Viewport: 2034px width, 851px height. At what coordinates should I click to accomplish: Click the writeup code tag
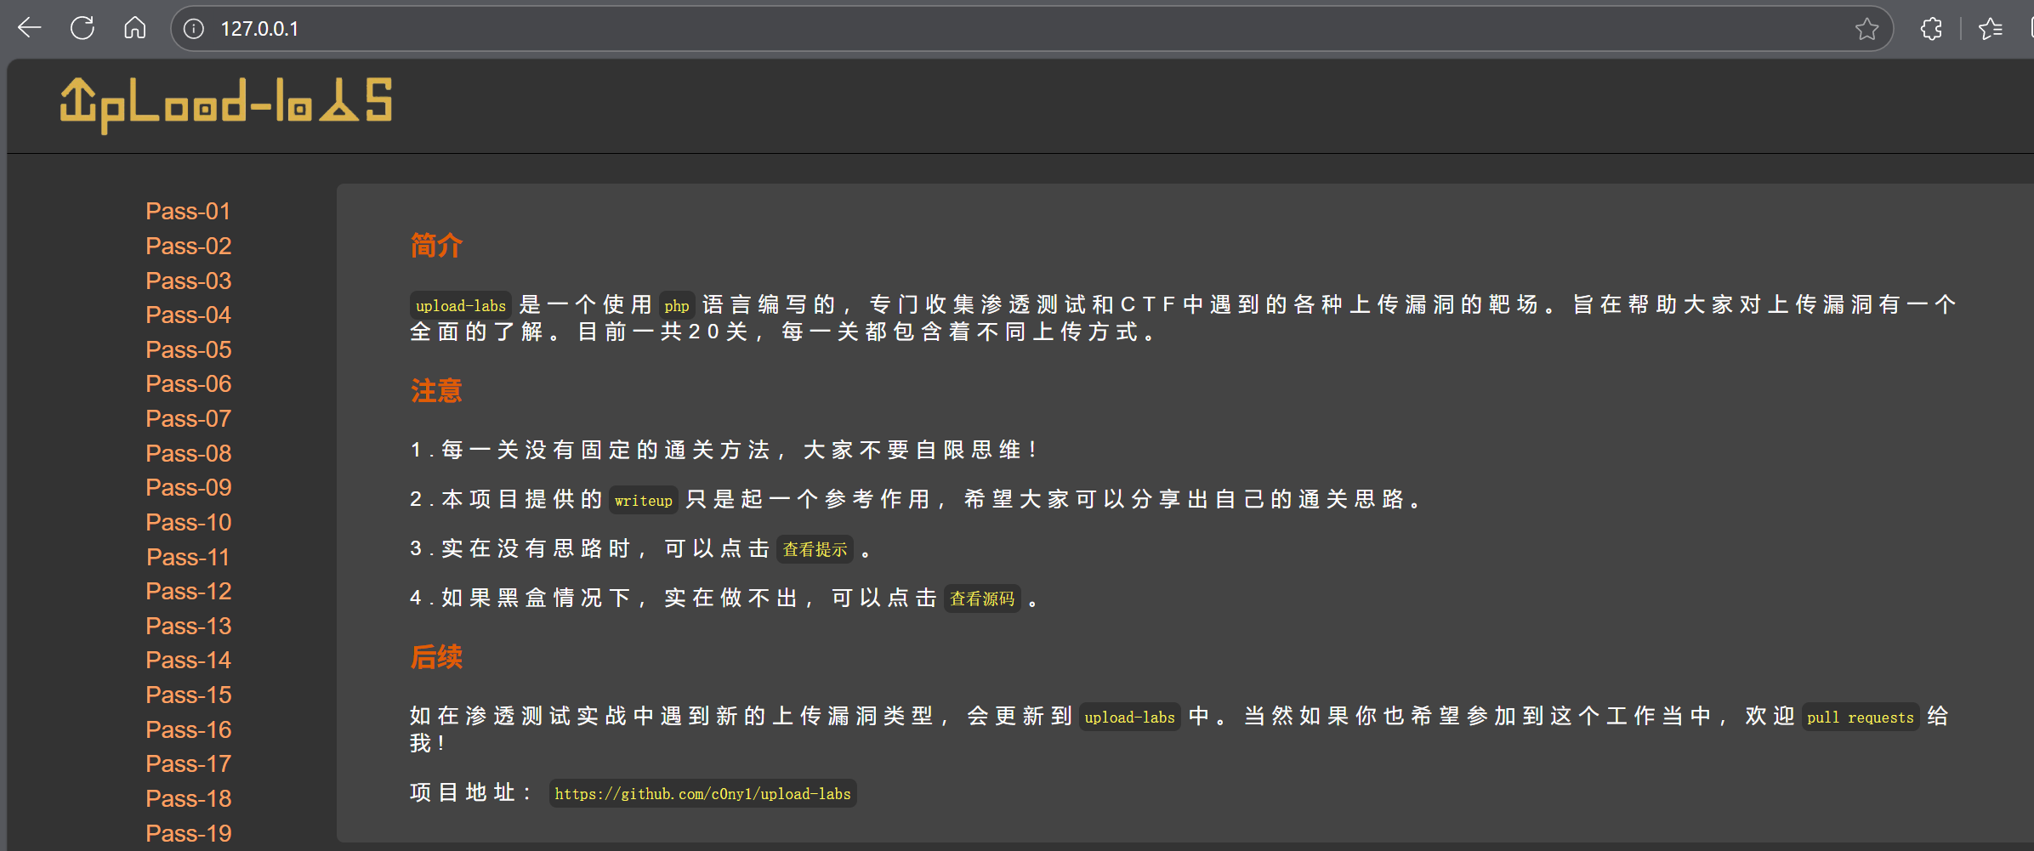point(644,501)
